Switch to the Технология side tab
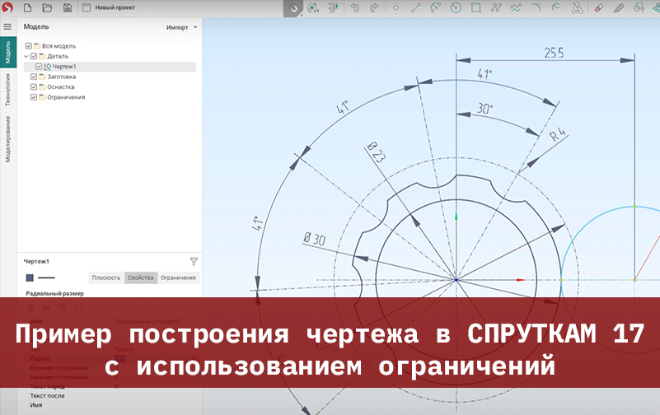The image size is (660, 415). tap(8, 90)
